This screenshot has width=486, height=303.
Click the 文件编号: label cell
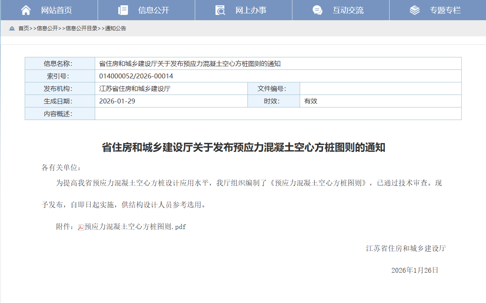pos(274,88)
